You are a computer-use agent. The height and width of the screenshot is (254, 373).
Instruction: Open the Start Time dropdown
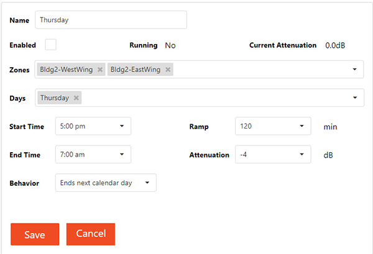[x=93, y=126]
